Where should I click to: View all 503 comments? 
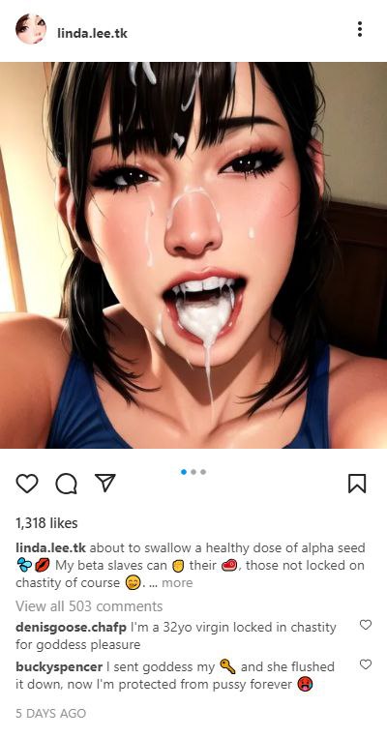(x=89, y=606)
